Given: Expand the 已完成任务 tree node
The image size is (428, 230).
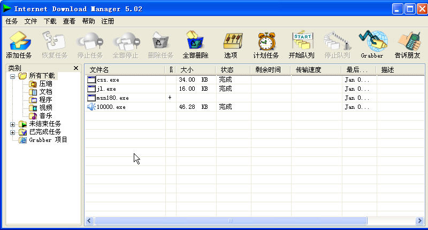Looking at the screenshot, I should (12, 132).
